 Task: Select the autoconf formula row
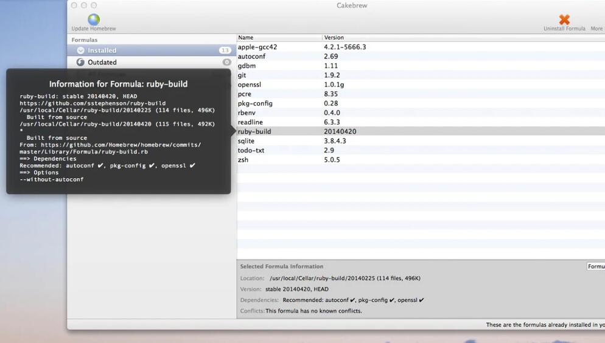[x=421, y=57]
